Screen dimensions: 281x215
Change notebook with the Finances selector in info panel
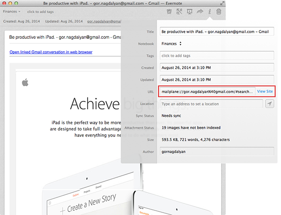[171, 43]
